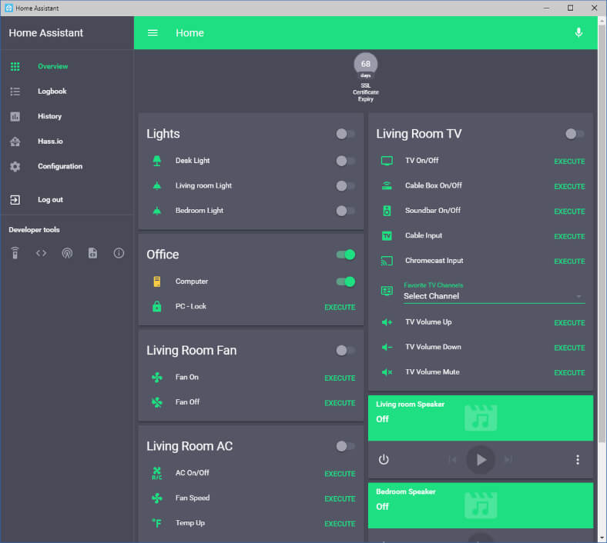Skip to previous track on Living room Speaker

(x=452, y=459)
